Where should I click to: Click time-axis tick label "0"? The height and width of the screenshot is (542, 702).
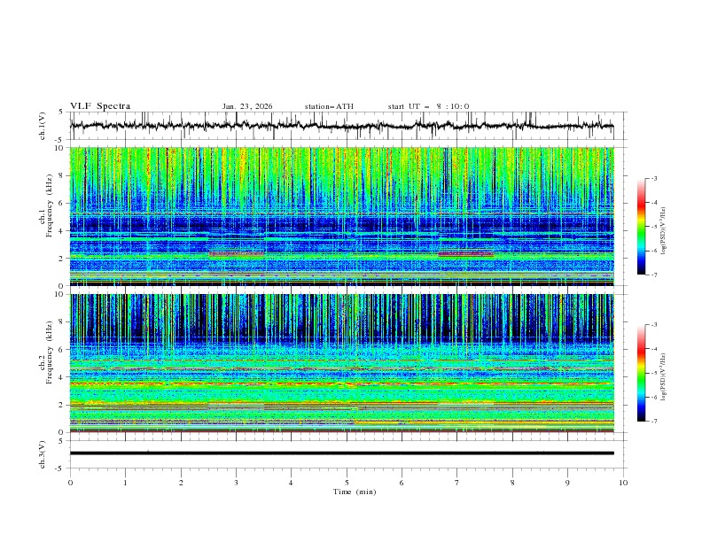70,483
